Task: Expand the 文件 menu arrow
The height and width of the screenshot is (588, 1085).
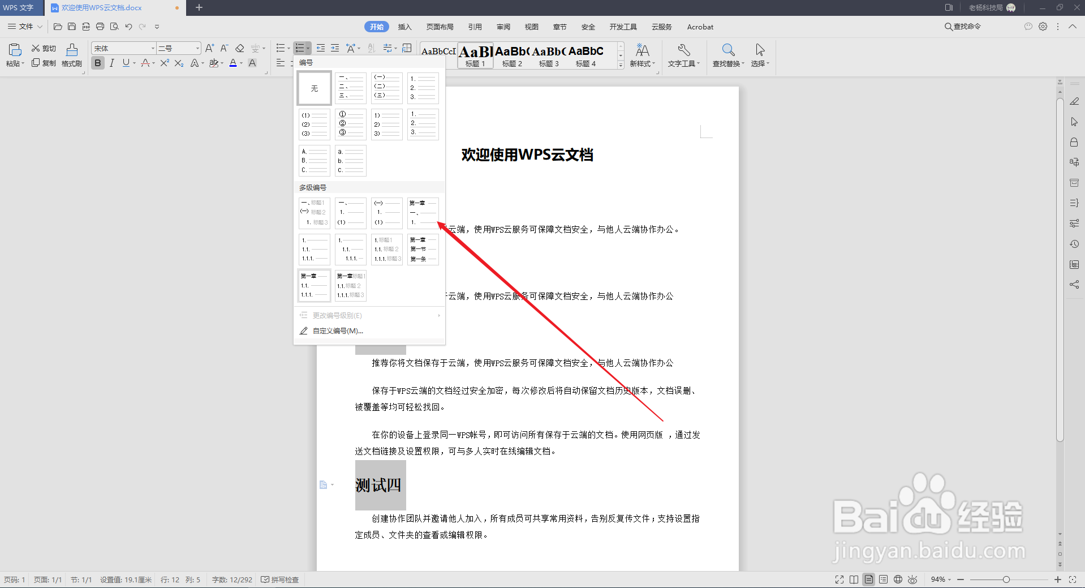Action: pyautogui.click(x=40, y=27)
